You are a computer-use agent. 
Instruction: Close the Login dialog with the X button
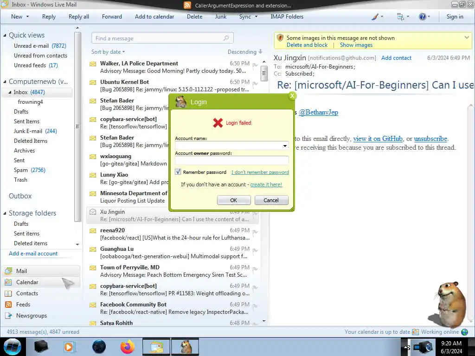[292, 96]
